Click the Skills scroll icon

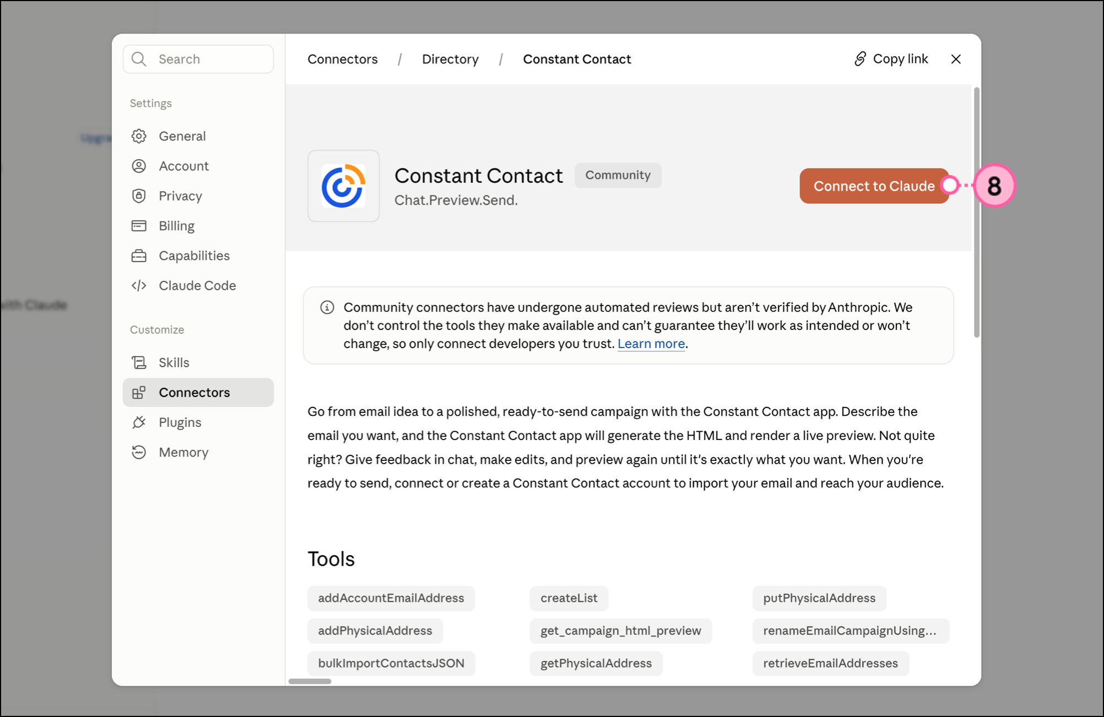tap(139, 362)
